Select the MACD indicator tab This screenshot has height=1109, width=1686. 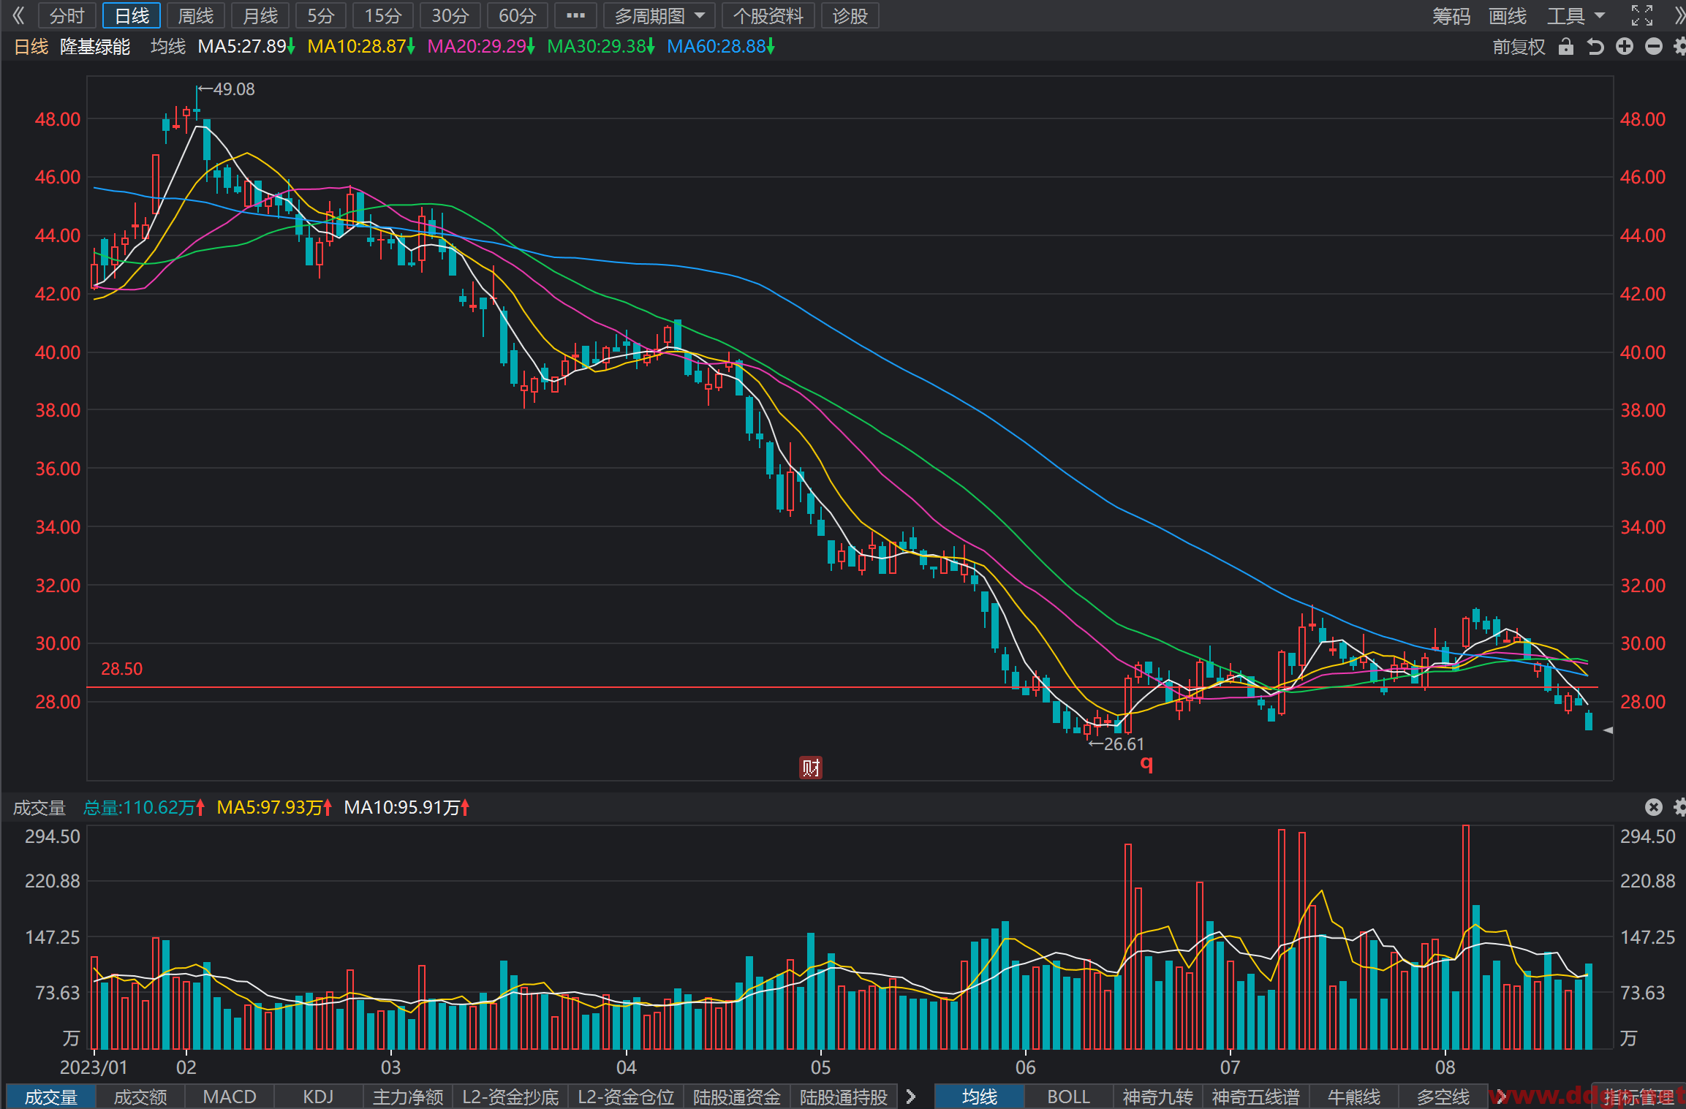coord(230,1097)
